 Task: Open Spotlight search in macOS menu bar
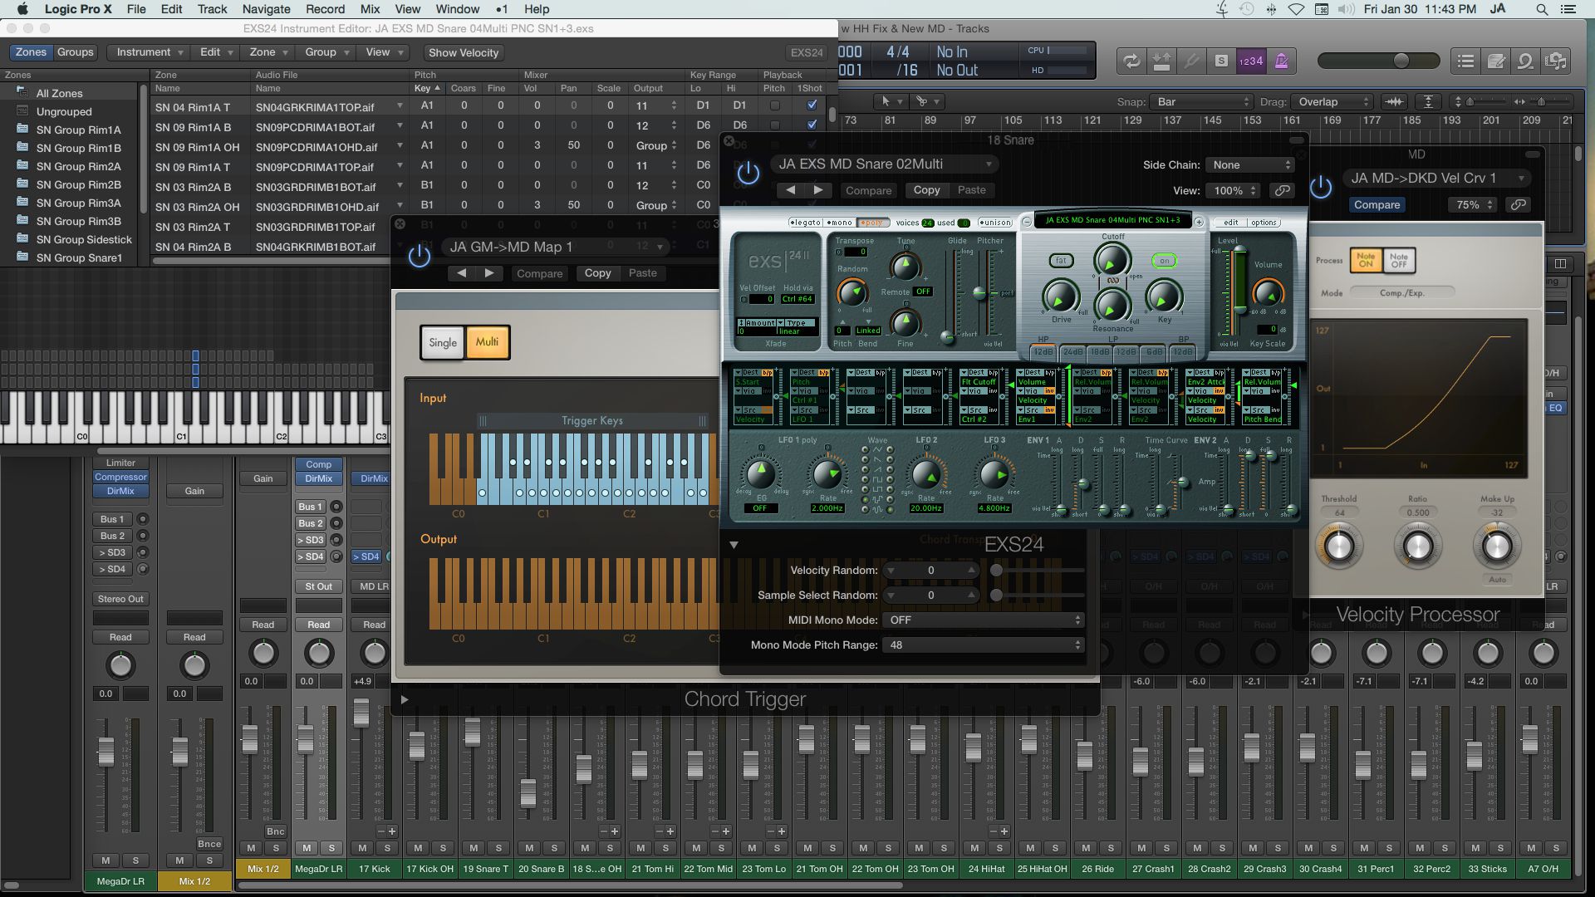coord(1541,9)
